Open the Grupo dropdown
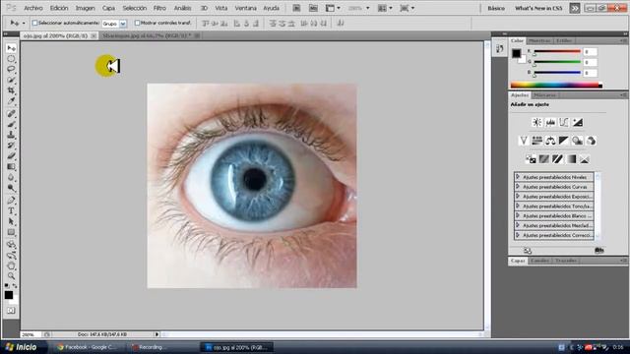The image size is (630, 354). pyautogui.click(x=114, y=24)
